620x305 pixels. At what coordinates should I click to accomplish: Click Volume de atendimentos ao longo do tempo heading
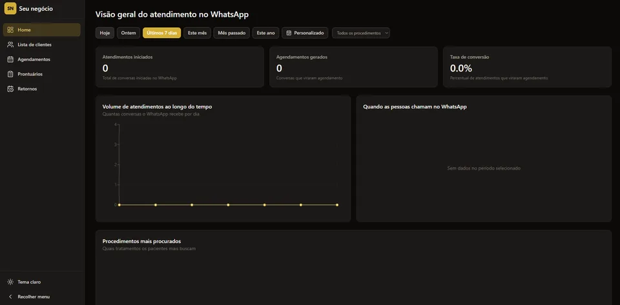tap(158, 106)
